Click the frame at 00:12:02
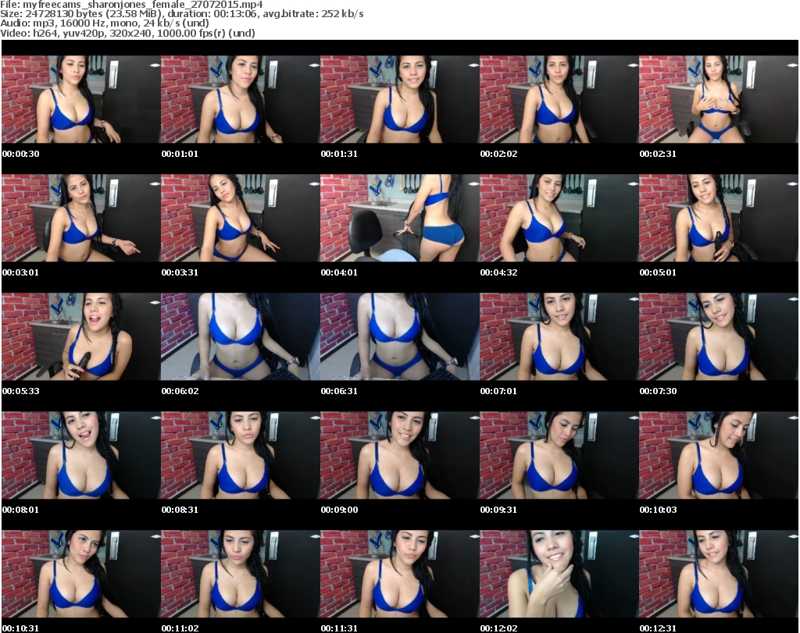This screenshot has width=800, height=633. (559, 574)
